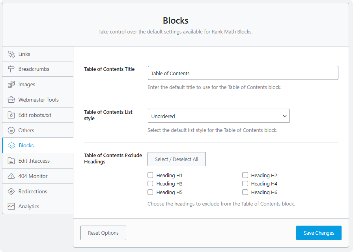Click the Others circle-lines icon
This screenshot has height=252, width=353.
(11, 130)
